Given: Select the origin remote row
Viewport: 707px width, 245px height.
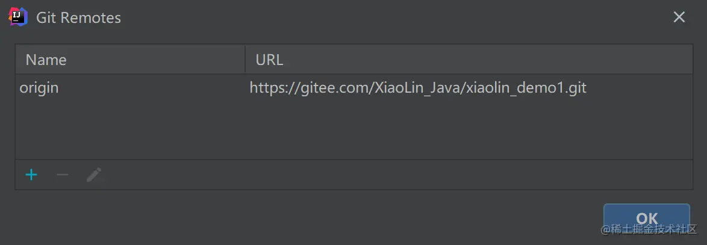Looking at the screenshot, I should click(354, 87).
